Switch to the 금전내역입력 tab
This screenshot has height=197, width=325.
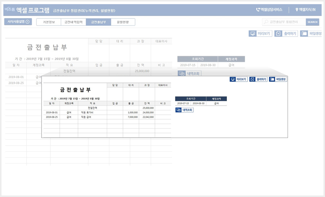pyautogui.click(x=73, y=22)
